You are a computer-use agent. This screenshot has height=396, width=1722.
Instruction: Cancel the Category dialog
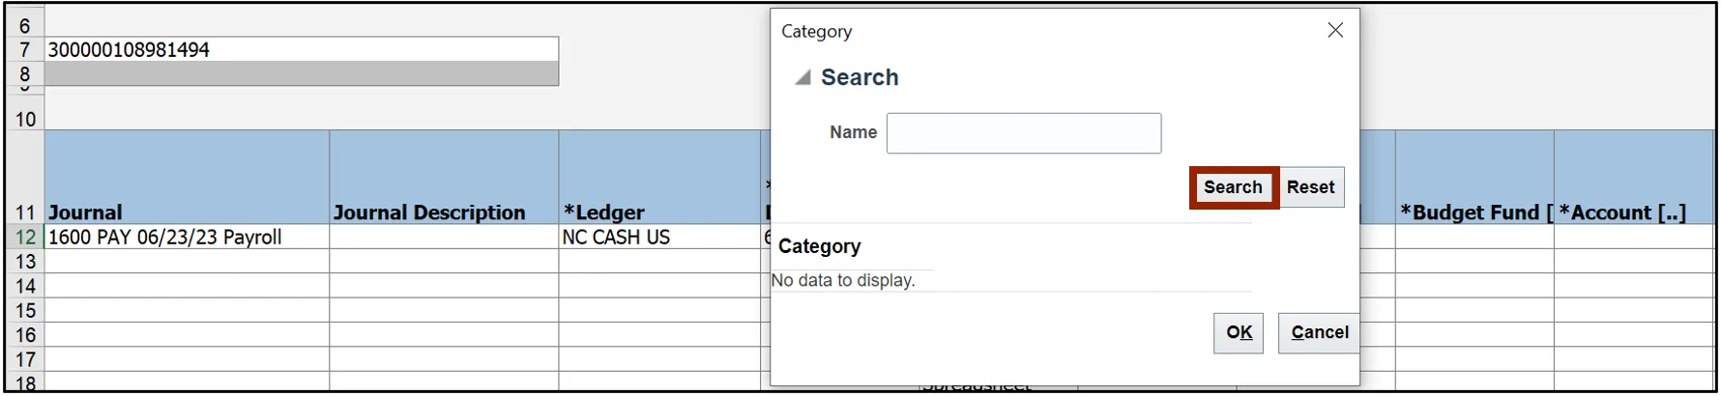coord(1319,333)
